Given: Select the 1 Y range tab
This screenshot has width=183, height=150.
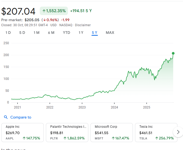Looking at the screenshot, I should pos(81,33).
